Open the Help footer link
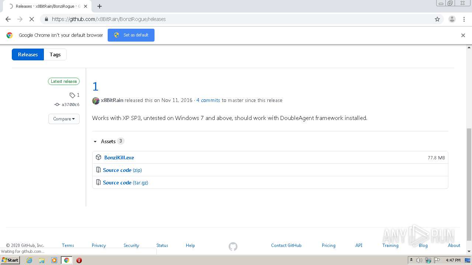 coord(190,245)
